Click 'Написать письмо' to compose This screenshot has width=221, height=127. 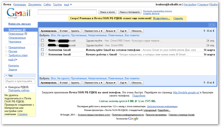[x=20, y=24]
